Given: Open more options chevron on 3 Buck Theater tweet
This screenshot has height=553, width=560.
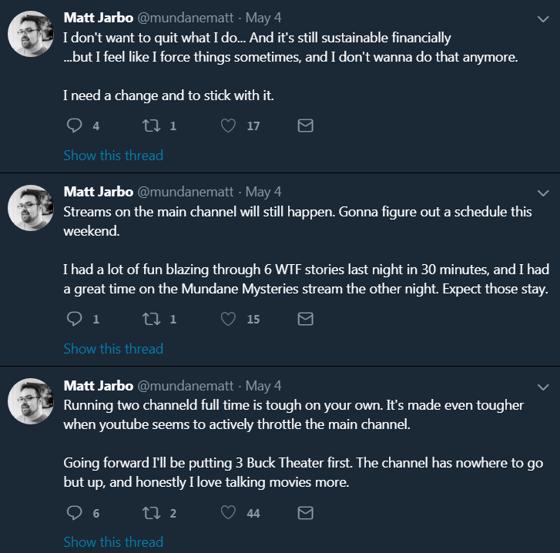Looking at the screenshot, I should (x=543, y=387).
